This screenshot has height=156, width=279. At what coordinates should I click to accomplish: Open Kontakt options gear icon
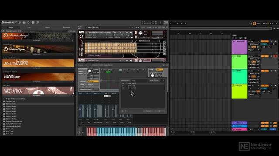(x=29, y=23)
